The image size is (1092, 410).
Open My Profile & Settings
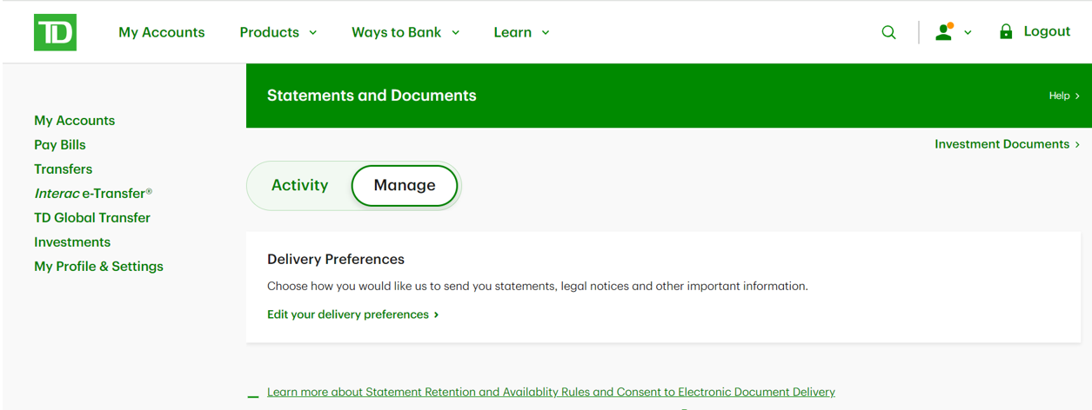tap(98, 267)
